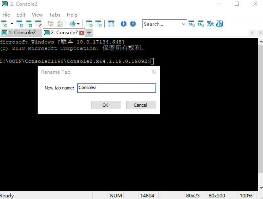Click the 80x23 status bar size
Image resolution: width=263 pixels, height=199 pixels.
click(193, 196)
